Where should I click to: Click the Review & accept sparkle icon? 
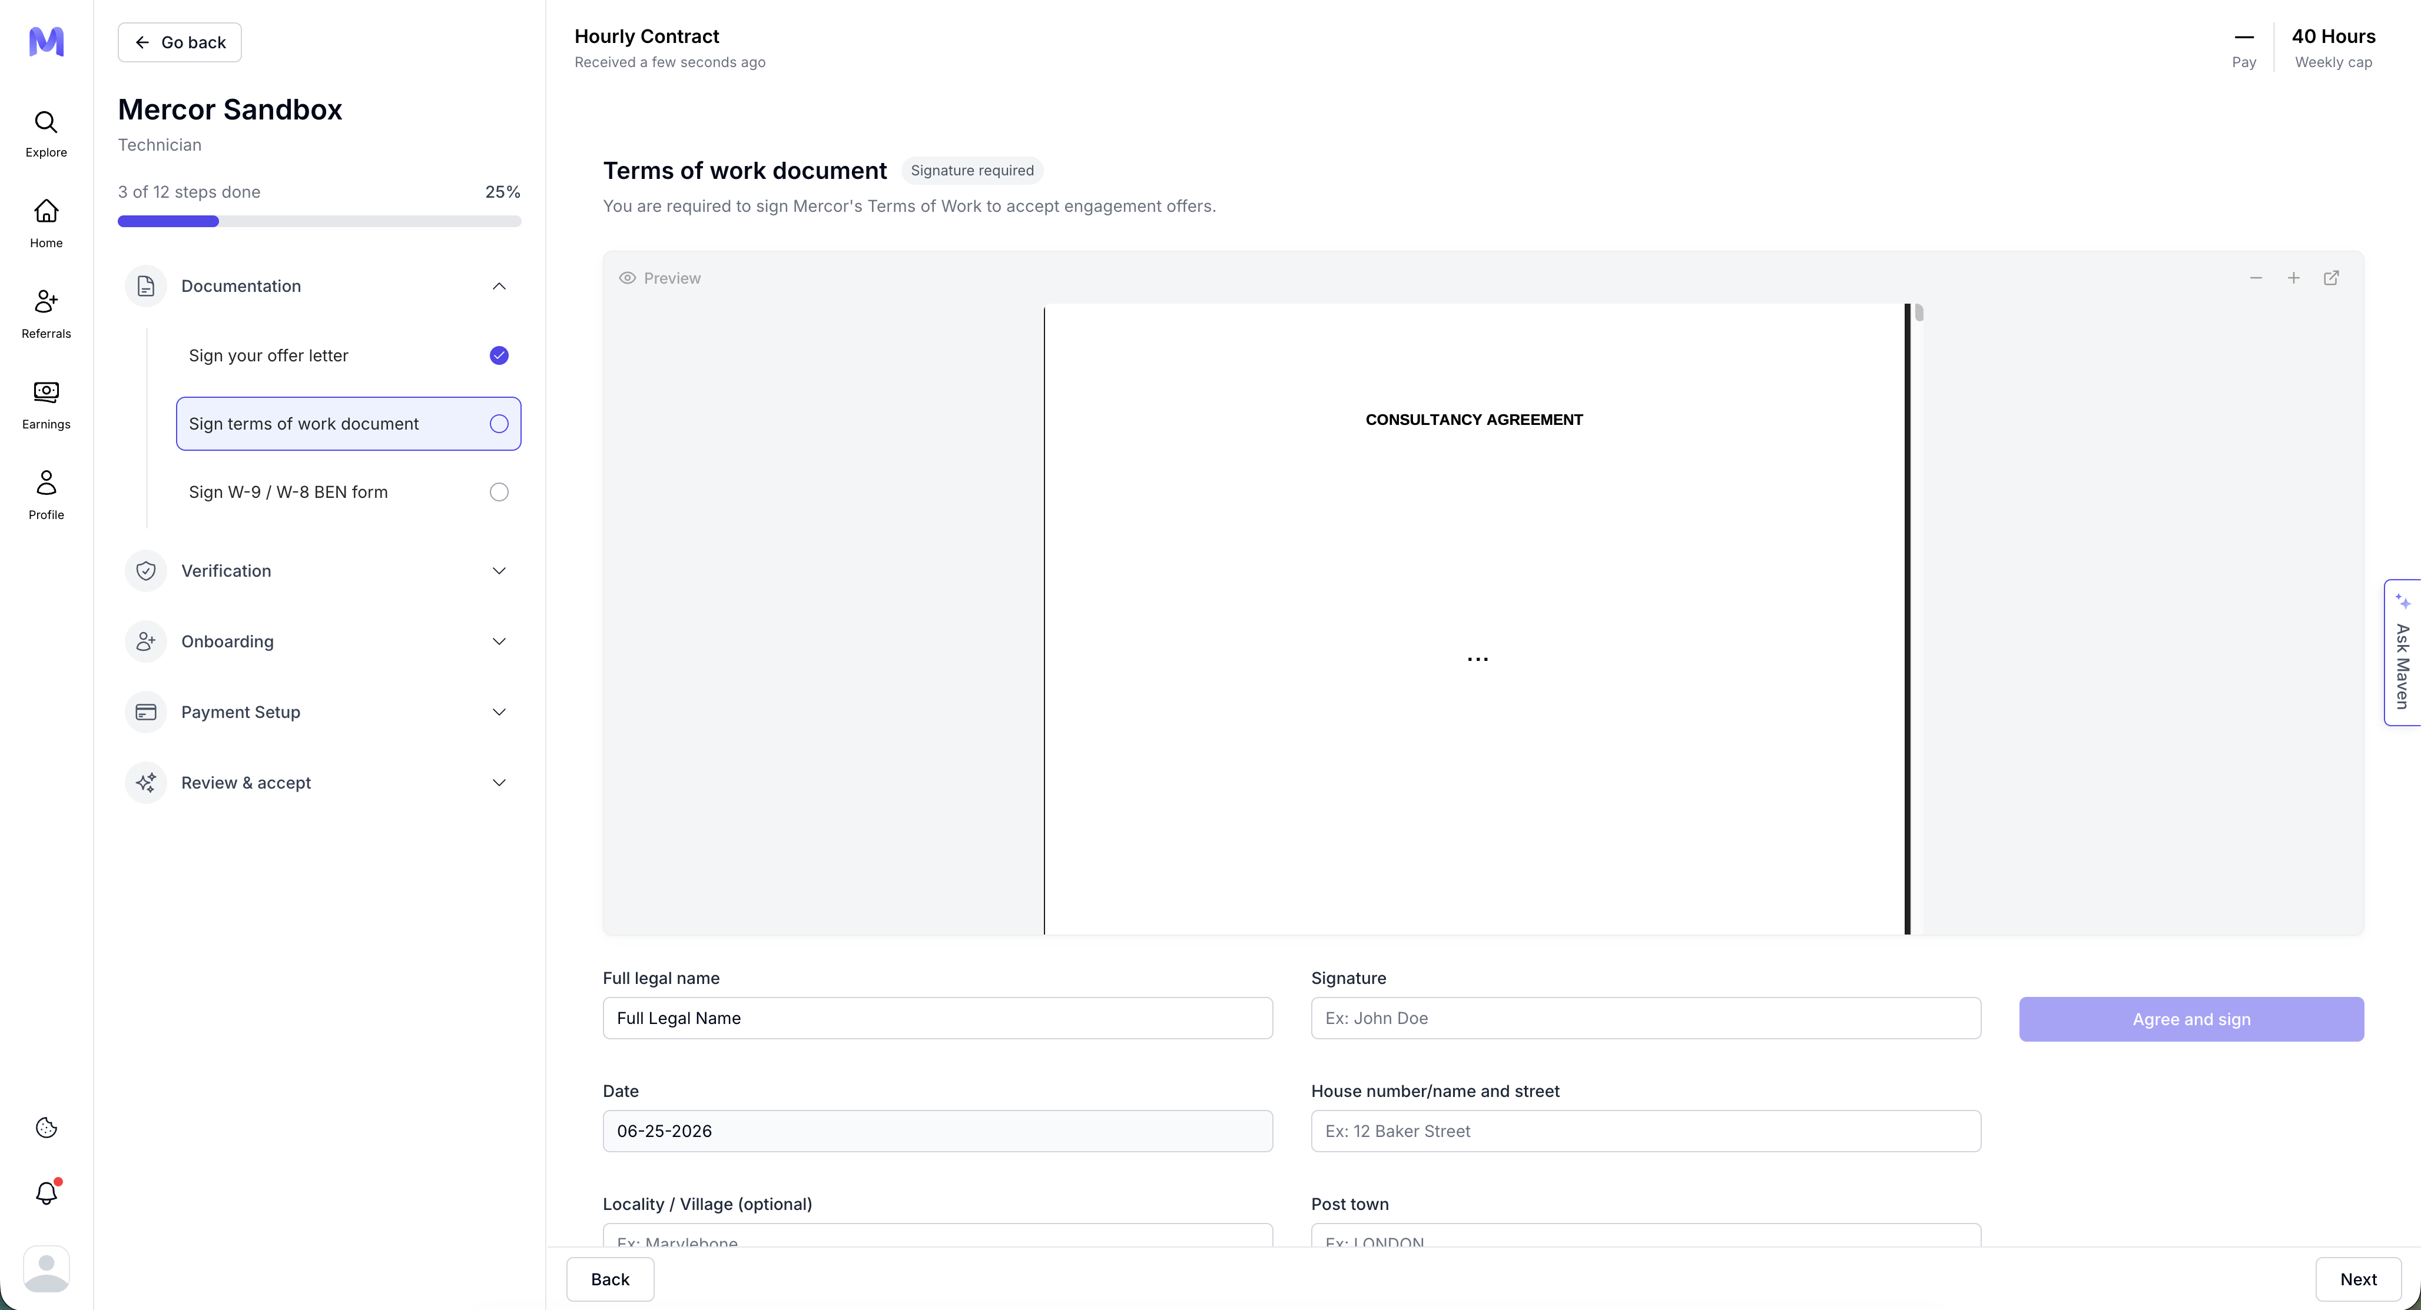point(145,782)
